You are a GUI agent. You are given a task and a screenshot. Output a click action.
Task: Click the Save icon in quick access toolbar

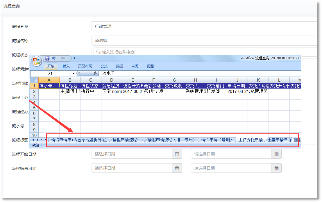pos(47,58)
